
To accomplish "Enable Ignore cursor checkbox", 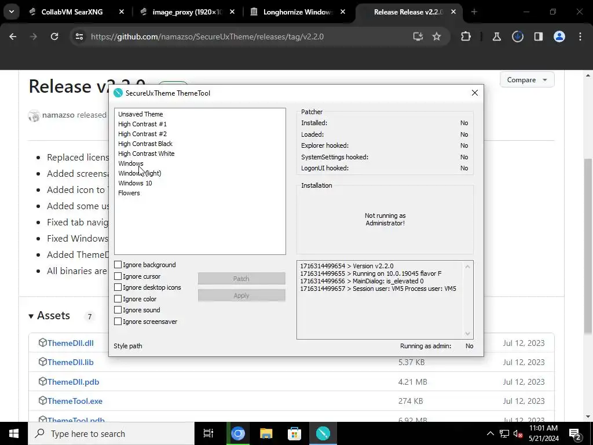I will point(118,276).
